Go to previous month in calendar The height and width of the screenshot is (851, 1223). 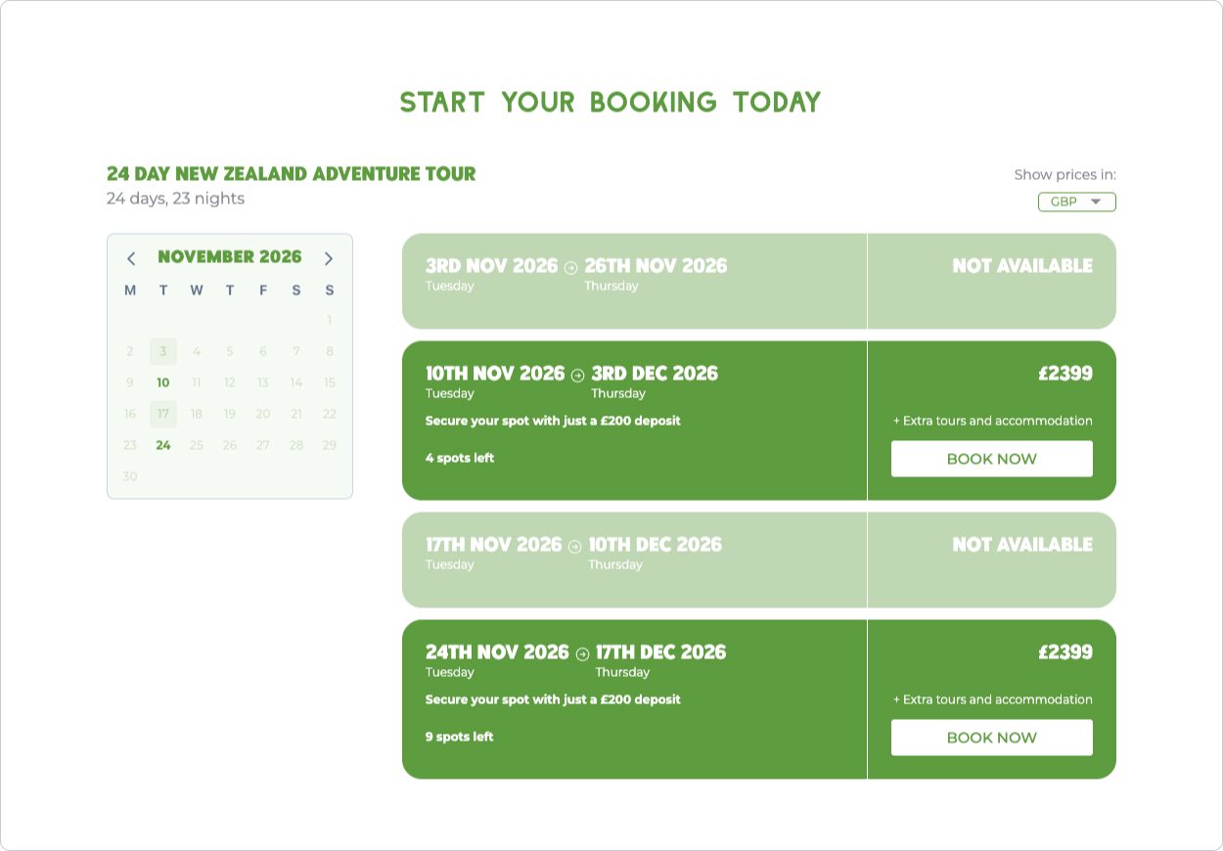131,258
